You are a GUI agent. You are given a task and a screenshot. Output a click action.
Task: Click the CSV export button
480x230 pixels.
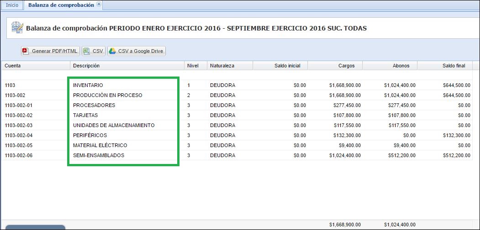[94, 51]
